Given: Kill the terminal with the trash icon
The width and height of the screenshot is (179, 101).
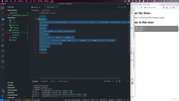Looking at the screenshot, I should point(120,81).
